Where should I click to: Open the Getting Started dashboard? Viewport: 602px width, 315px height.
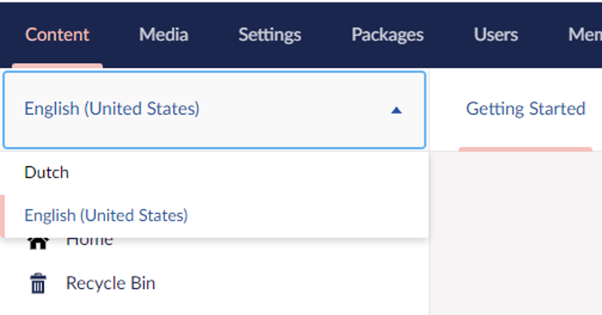coord(526,108)
